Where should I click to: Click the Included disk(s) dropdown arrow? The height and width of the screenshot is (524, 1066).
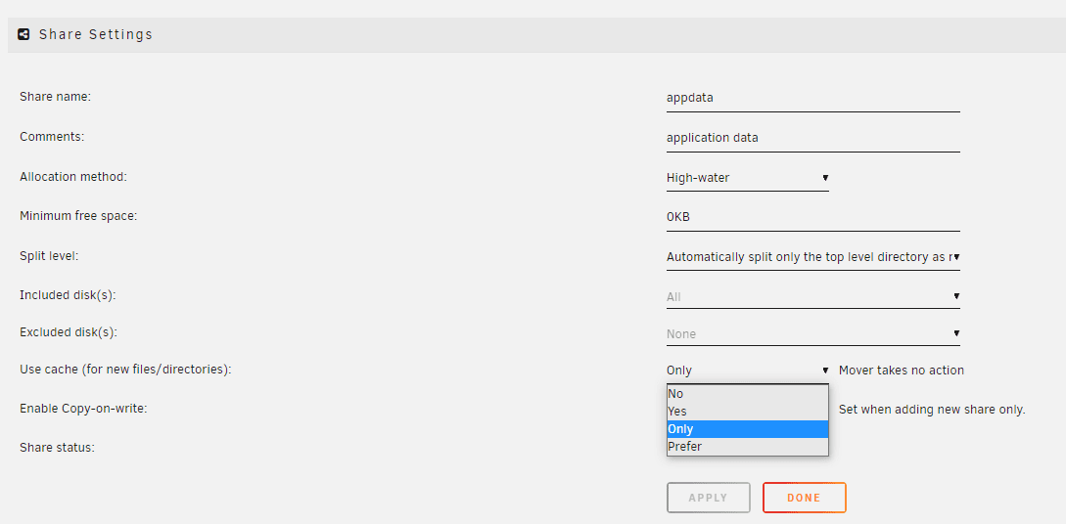955,296
